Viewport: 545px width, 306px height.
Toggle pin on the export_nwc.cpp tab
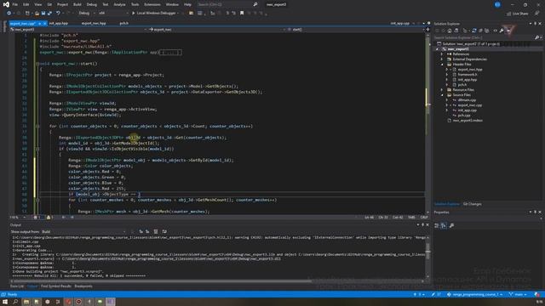pyautogui.click(x=40, y=23)
